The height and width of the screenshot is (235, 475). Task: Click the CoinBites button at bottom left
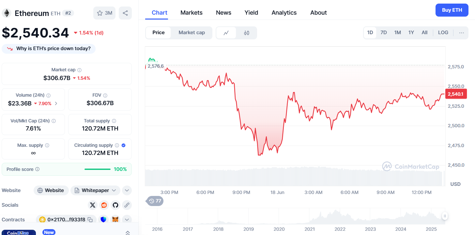click(x=19, y=233)
